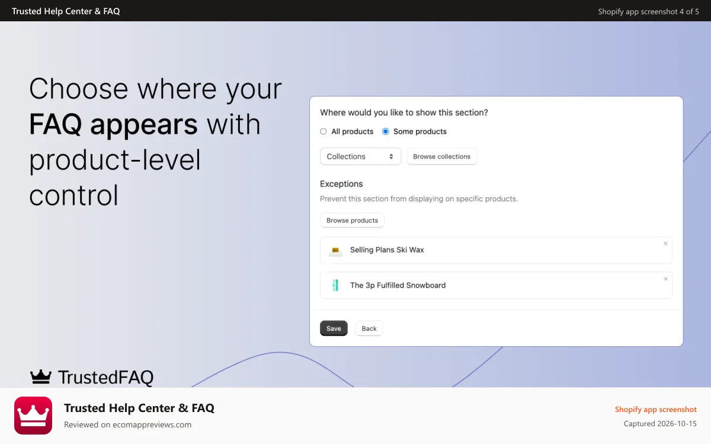Click 'Captured 2026-10-15' text
This screenshot has width=711, height=444.
tap(660, 424)
